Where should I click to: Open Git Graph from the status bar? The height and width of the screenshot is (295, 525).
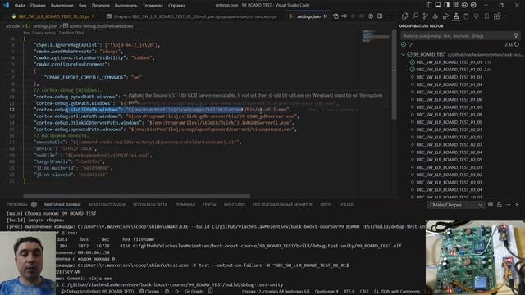coord(194,292)
